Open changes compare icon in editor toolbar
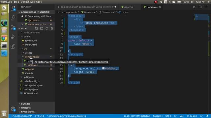Viewport: 211px width, 118px height. (x=194, y=7)
